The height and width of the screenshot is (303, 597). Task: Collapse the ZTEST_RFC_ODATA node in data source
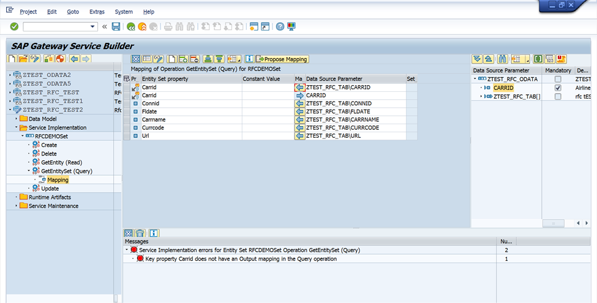[475, 79]
